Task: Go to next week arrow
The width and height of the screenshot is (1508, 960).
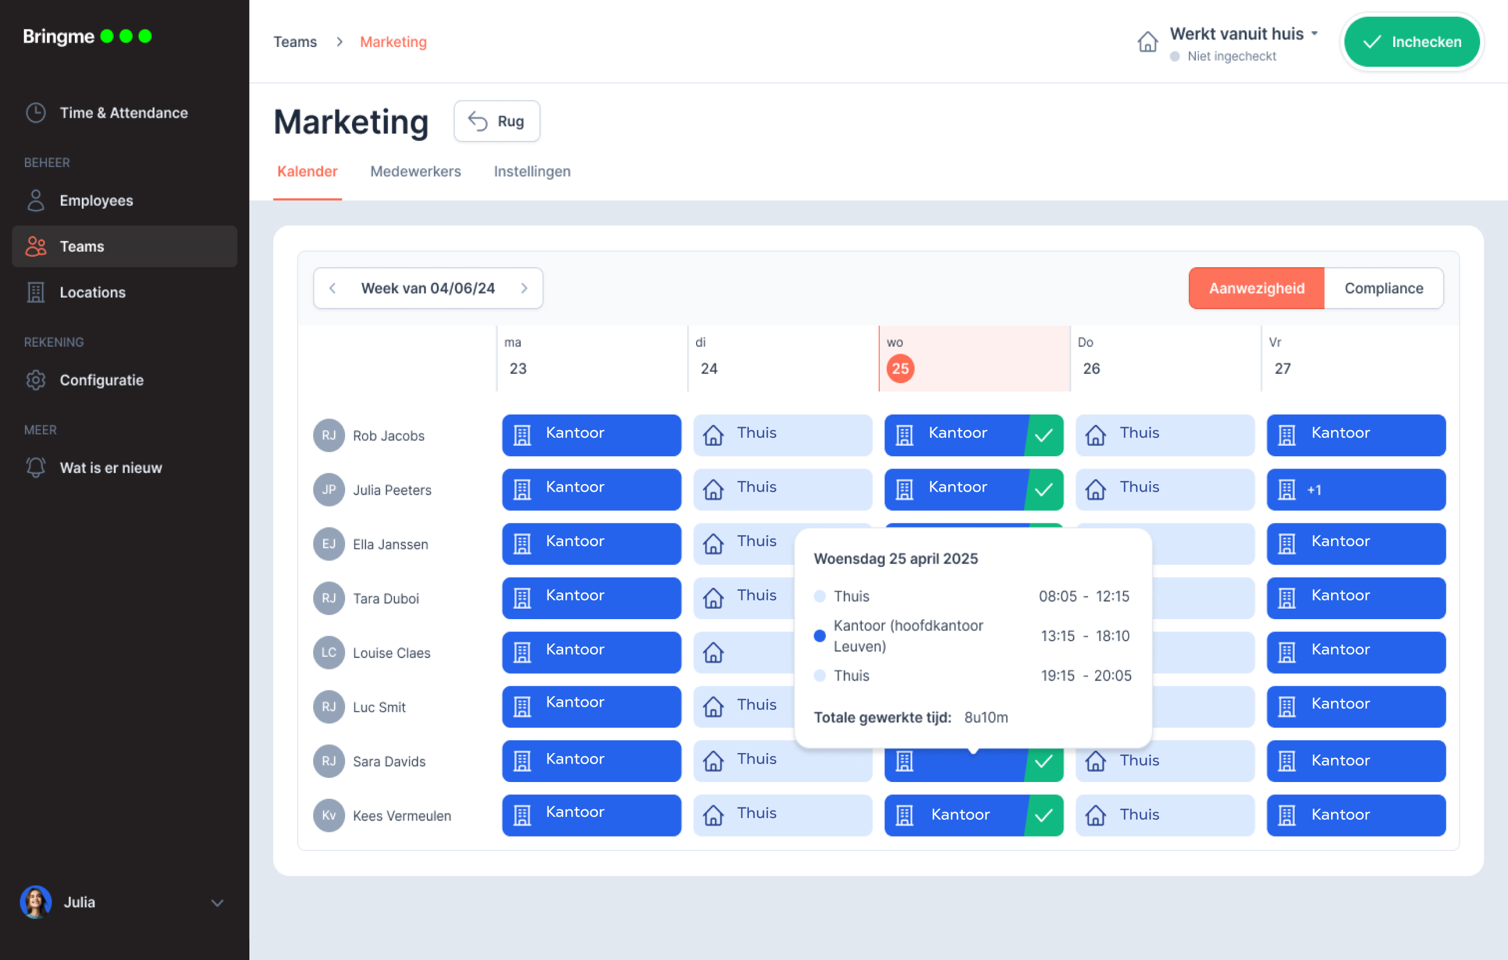Action: tap(524, 288)
